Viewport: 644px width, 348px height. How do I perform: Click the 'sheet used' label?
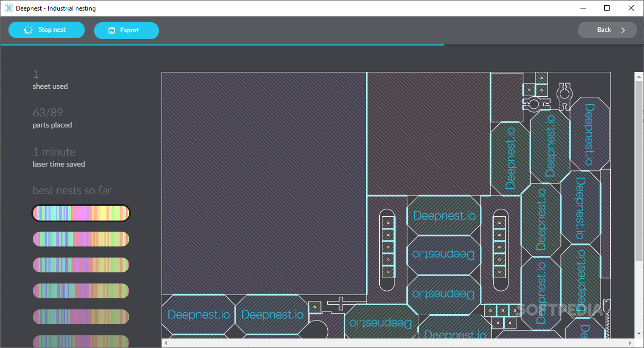(50, 86)
